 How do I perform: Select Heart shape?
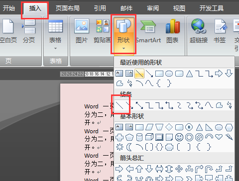(219, 137)
